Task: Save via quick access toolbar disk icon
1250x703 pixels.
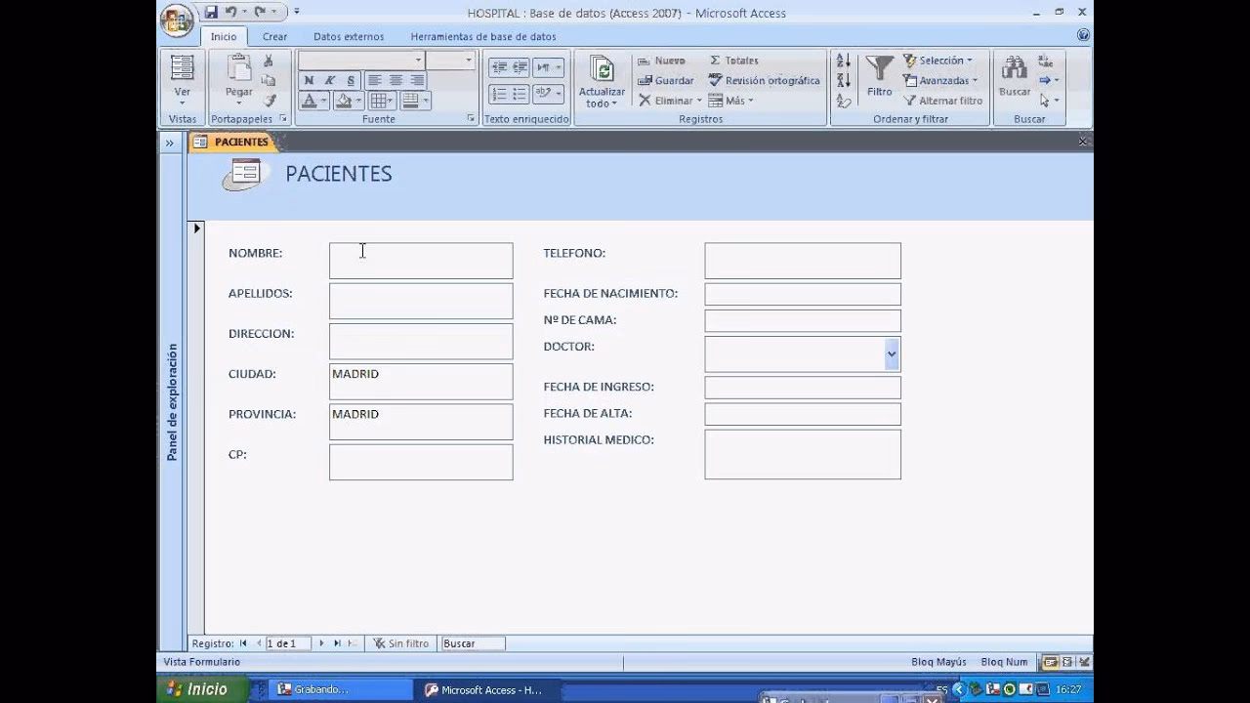Action: 211,12
